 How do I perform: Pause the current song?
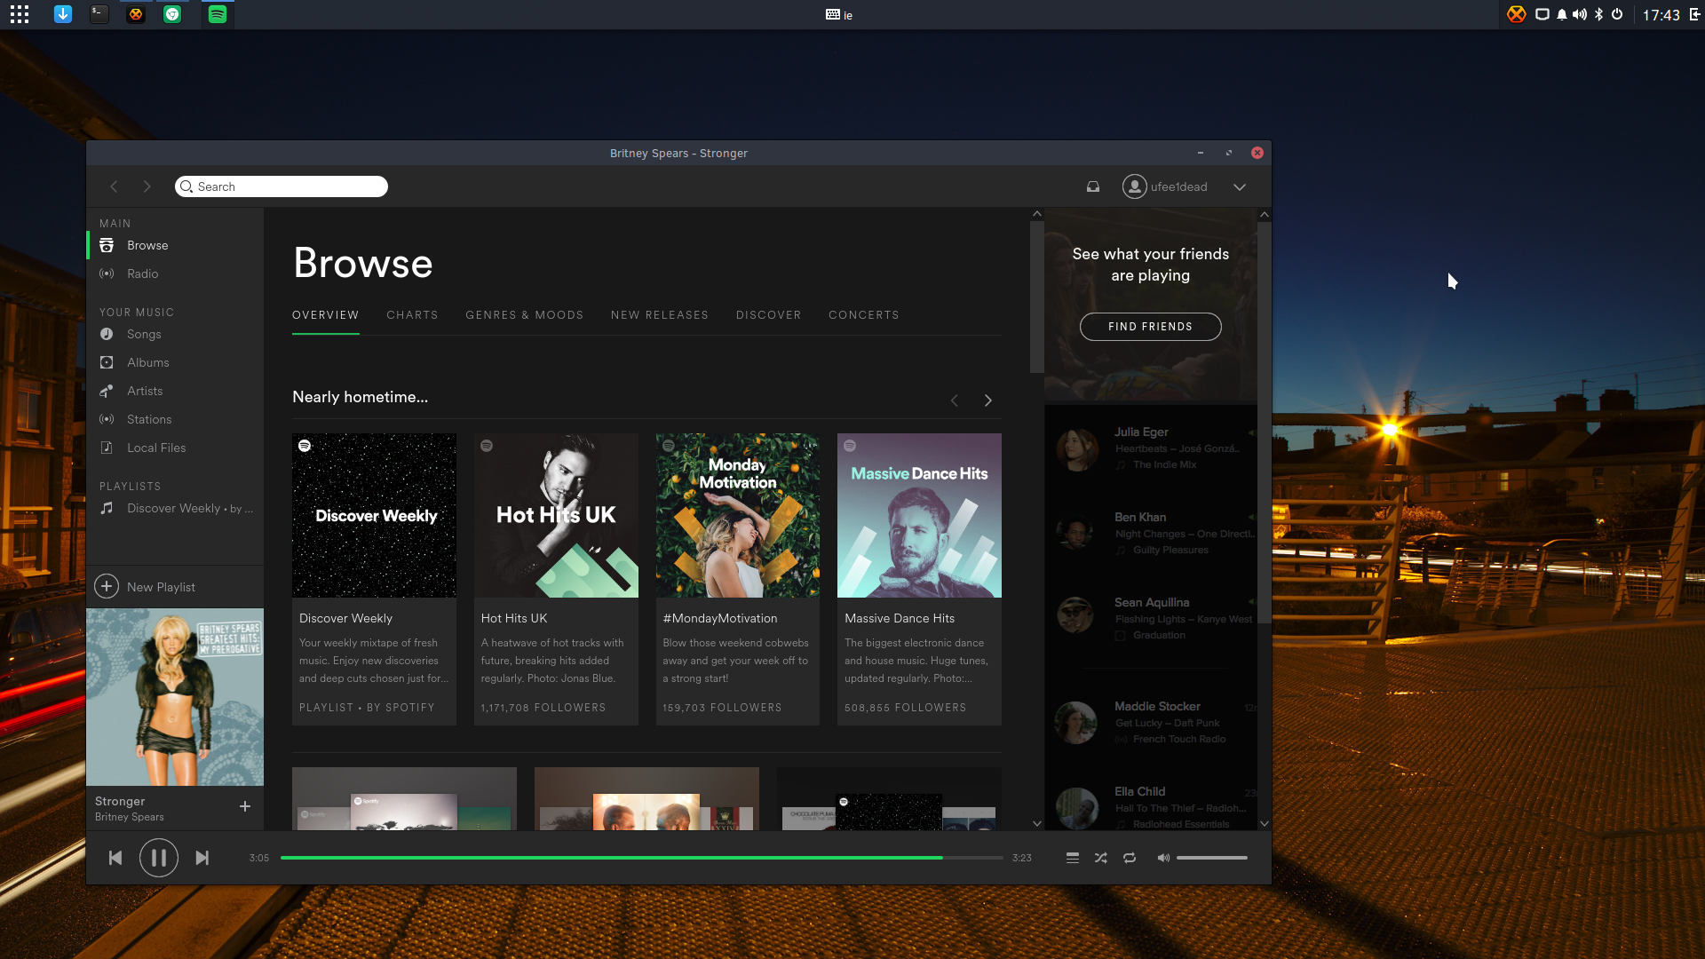click(159, 858)
